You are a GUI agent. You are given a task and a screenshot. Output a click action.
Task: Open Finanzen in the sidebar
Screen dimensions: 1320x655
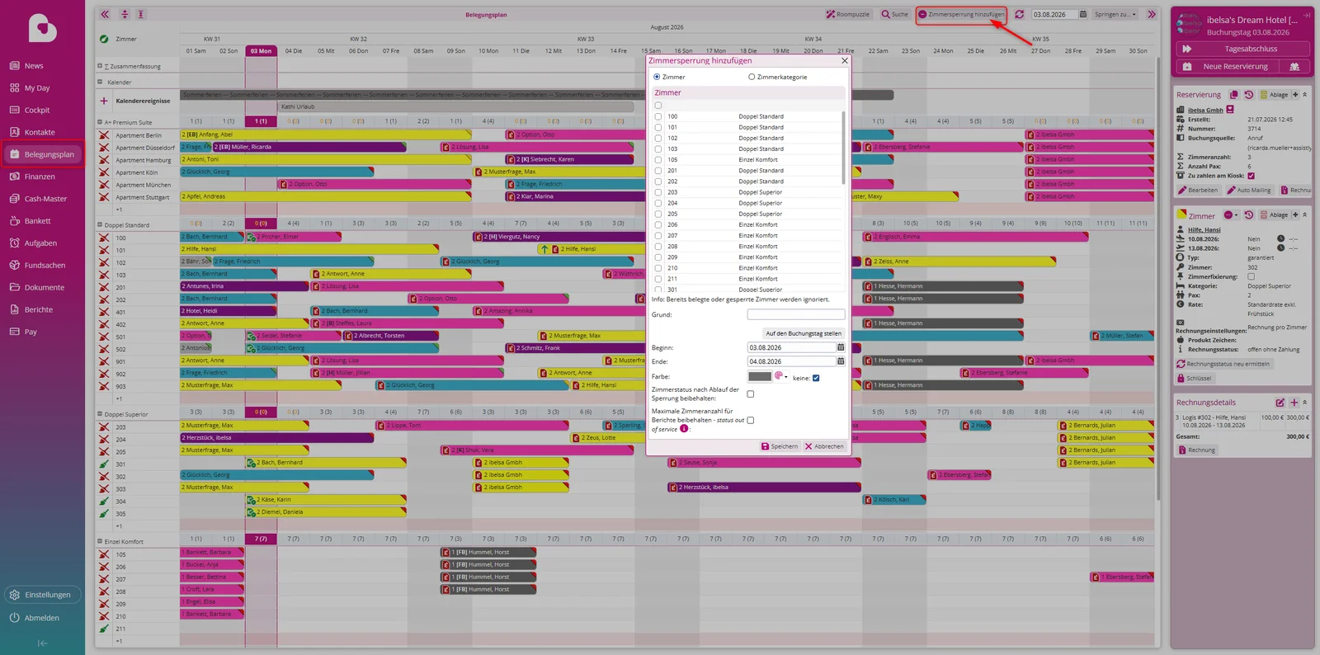[x=40, y=177]
